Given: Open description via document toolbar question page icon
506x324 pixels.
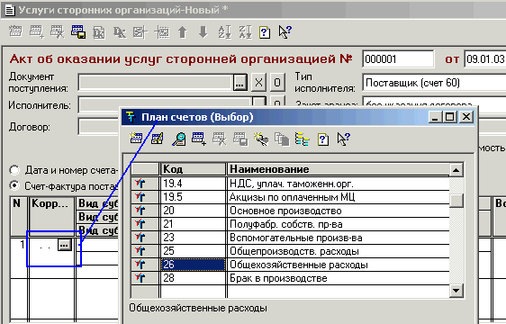Looking at the screenshot, I should [265, 32].
